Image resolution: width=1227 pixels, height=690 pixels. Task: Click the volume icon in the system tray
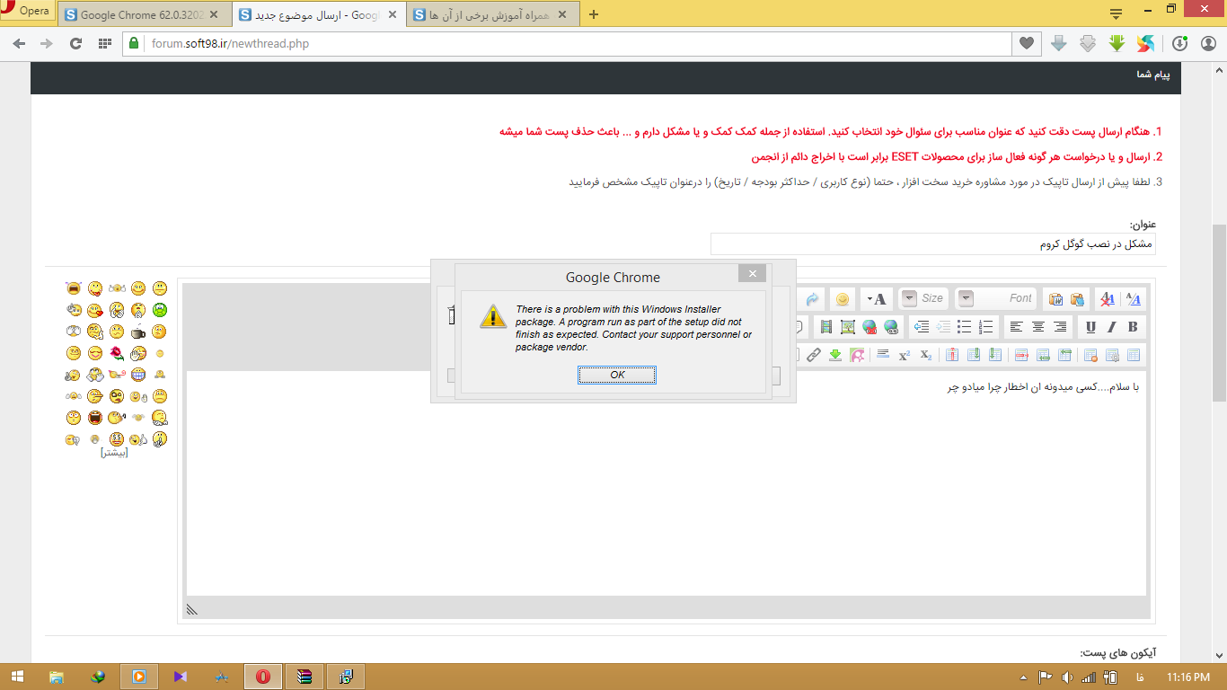tap(1066, 677)
